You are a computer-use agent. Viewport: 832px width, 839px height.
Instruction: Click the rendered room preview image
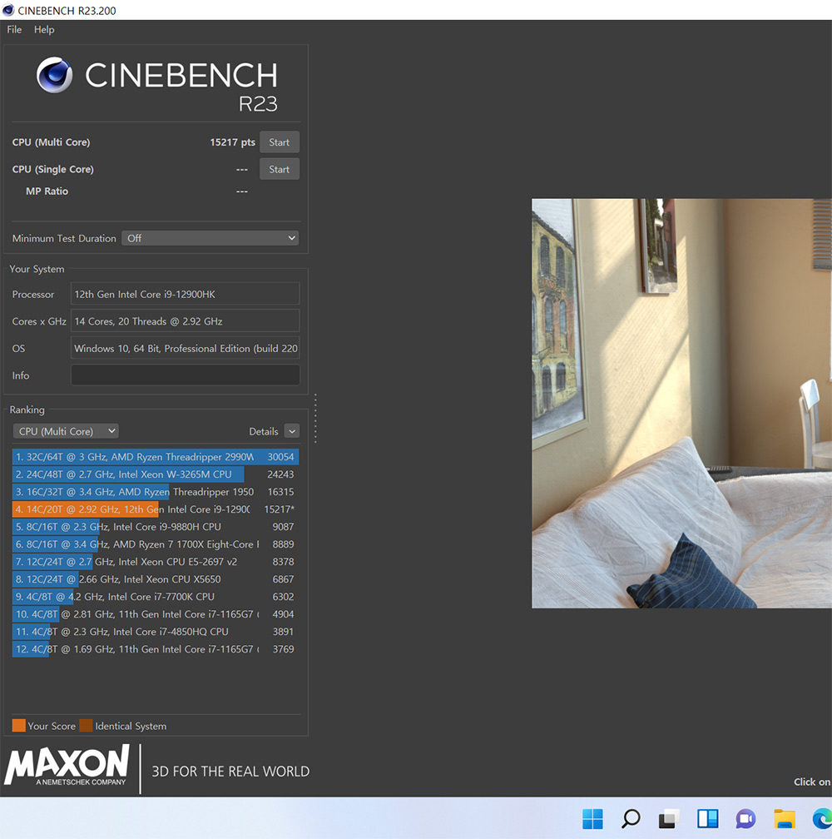point(681,404)
